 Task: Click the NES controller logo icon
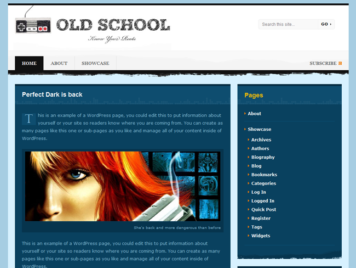33,25
